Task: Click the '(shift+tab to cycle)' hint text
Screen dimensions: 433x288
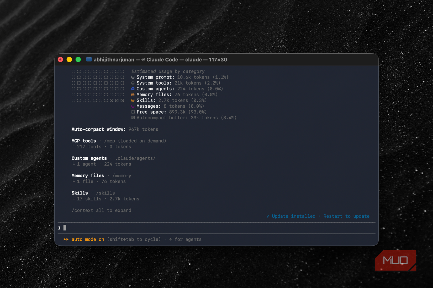Action: (x=134, y=239)
